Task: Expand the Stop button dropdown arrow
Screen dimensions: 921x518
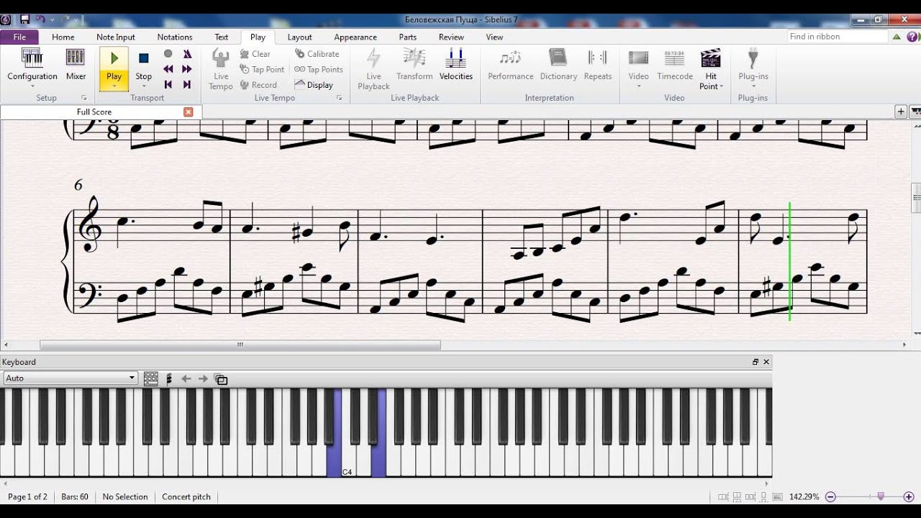Action: [144, 86]
